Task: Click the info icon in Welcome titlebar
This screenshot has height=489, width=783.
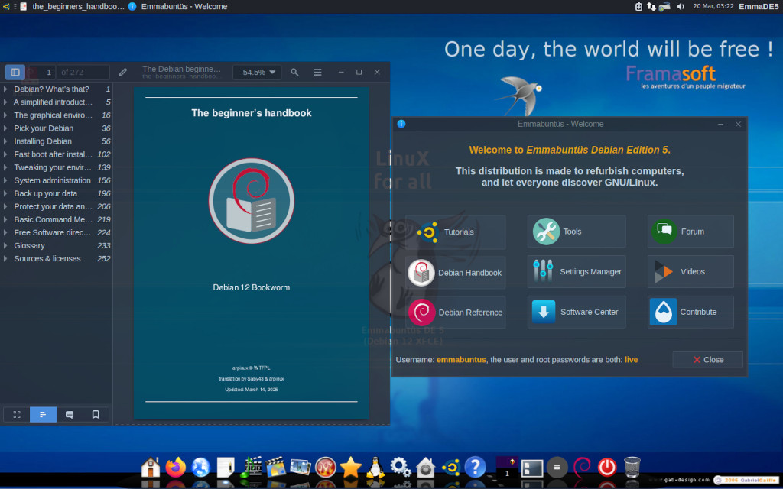Action: point(401,124)
